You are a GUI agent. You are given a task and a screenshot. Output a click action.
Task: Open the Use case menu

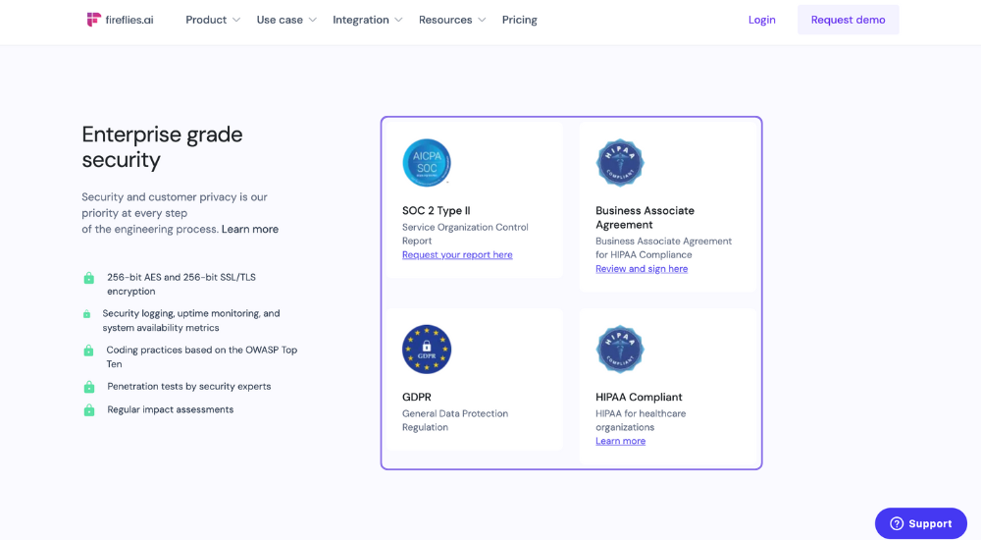tap(286, 20)
